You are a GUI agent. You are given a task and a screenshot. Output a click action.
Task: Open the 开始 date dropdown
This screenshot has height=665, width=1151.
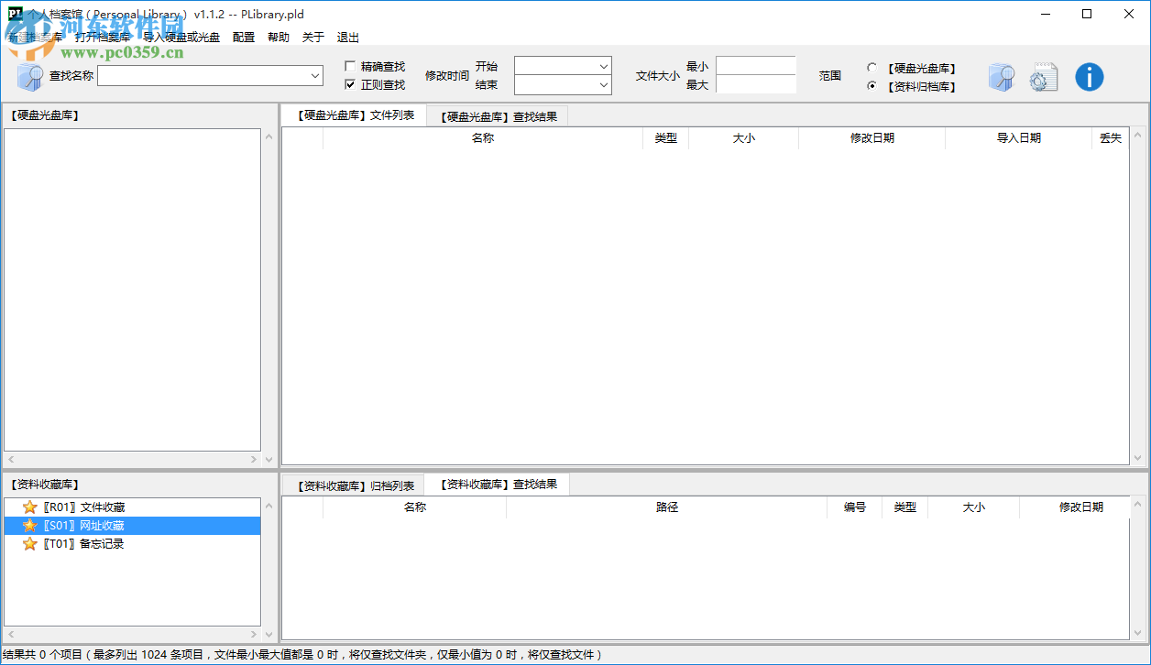[x=604, y=66]
